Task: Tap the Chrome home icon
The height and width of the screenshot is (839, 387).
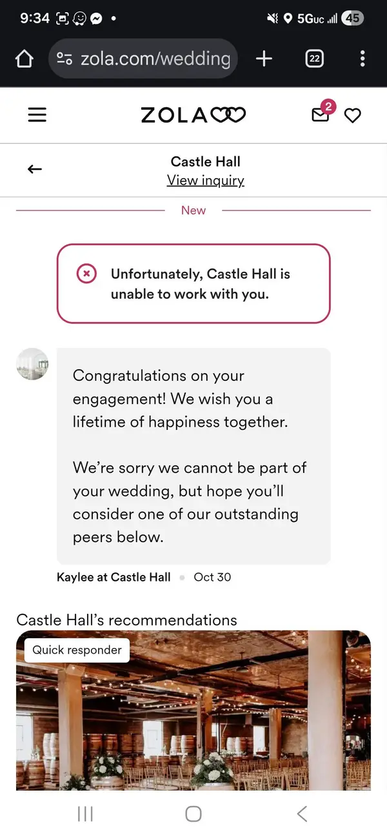Action: coord(24,59)
